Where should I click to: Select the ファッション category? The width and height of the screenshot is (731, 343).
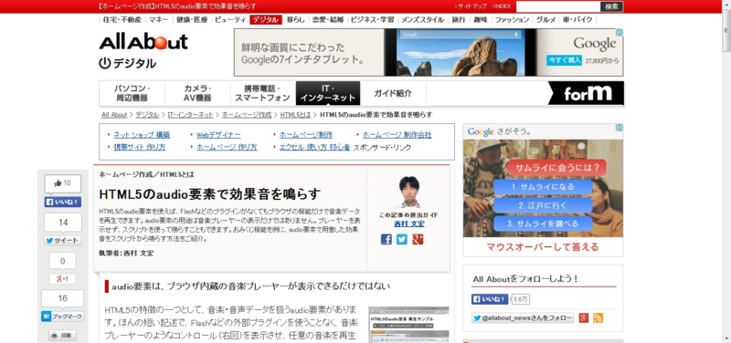512,19
